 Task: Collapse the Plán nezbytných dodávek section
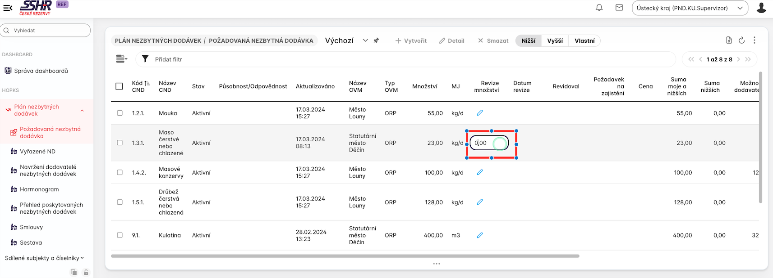pyautogui.click(x=82, y=111)
